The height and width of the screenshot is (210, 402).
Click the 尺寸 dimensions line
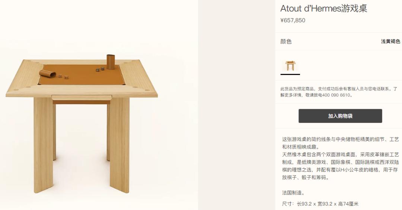pyautogui.click(x=320, y=204)
